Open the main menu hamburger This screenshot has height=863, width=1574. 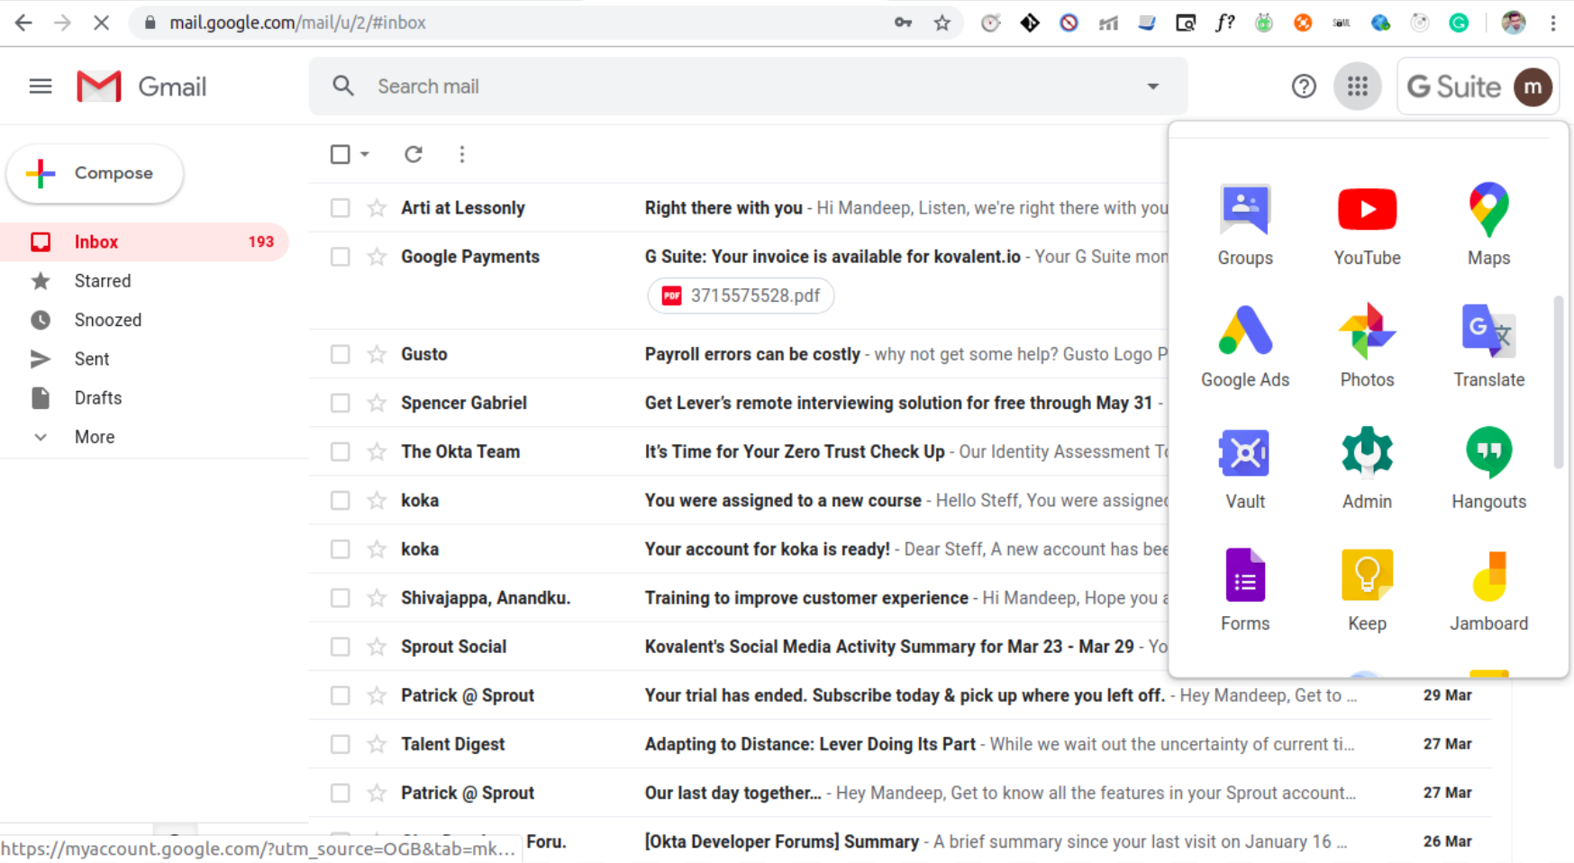[41, 86]
